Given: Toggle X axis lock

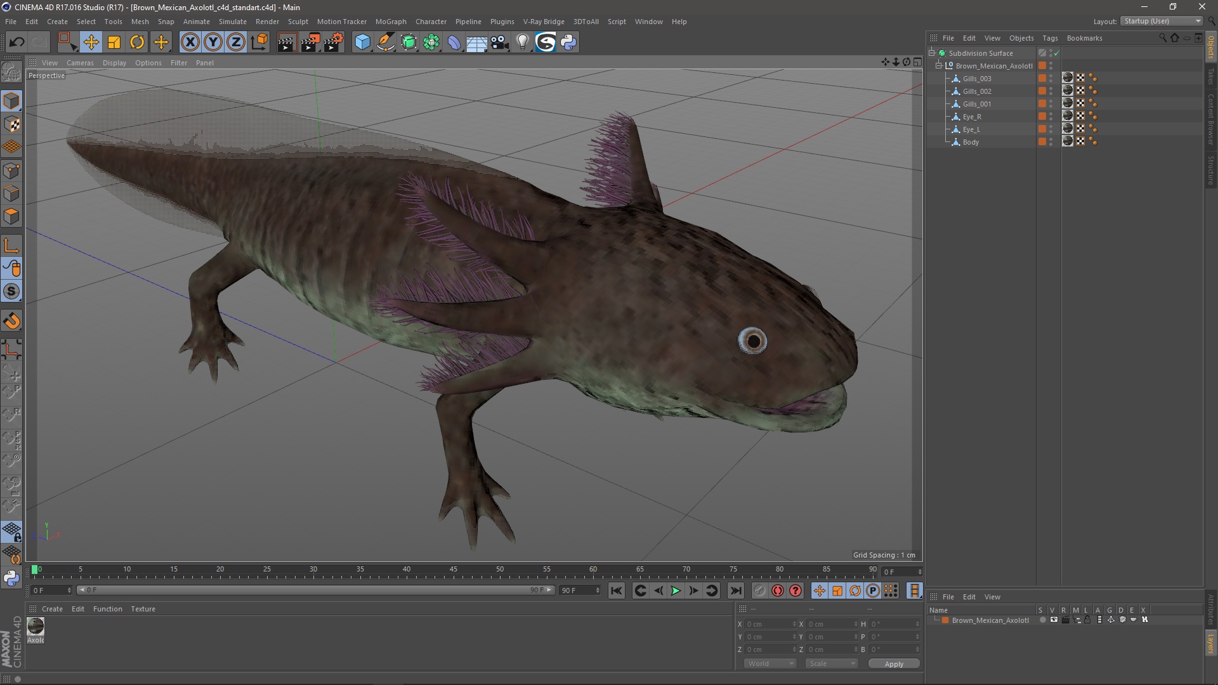Looking at the screenshot, I should [x=190, y=42].
